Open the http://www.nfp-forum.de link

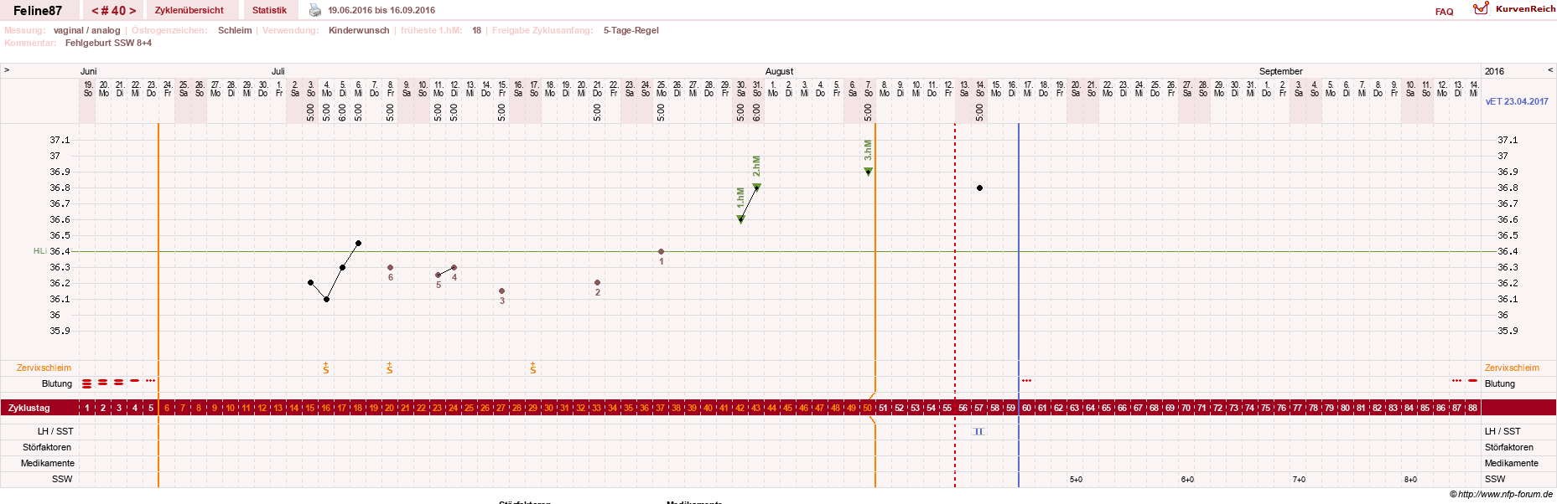pyautogui.click(x=1505, y=494)
